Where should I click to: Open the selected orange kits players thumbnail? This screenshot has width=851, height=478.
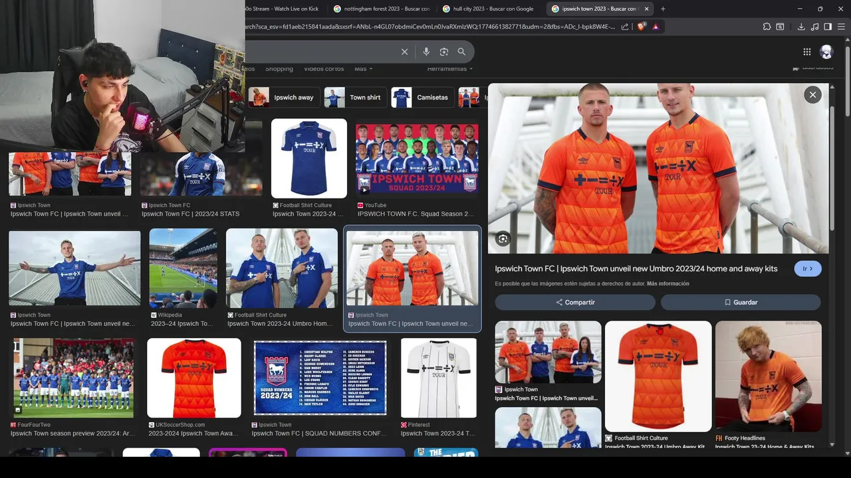click(412, 268)
